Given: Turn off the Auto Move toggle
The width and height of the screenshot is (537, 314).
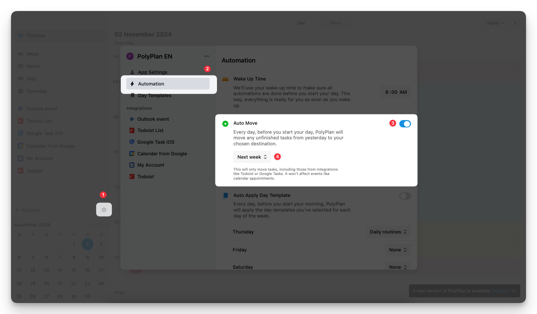Looking at the screenshot, I should (405, 124).
